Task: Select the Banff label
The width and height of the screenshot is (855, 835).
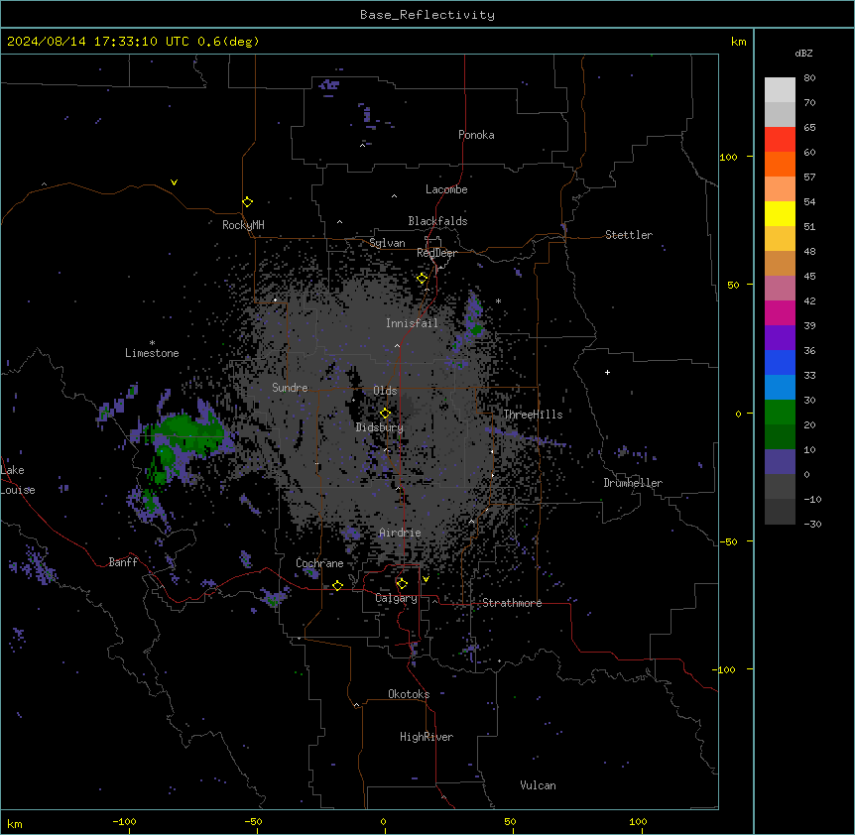Action: click(x=123, y=562)
